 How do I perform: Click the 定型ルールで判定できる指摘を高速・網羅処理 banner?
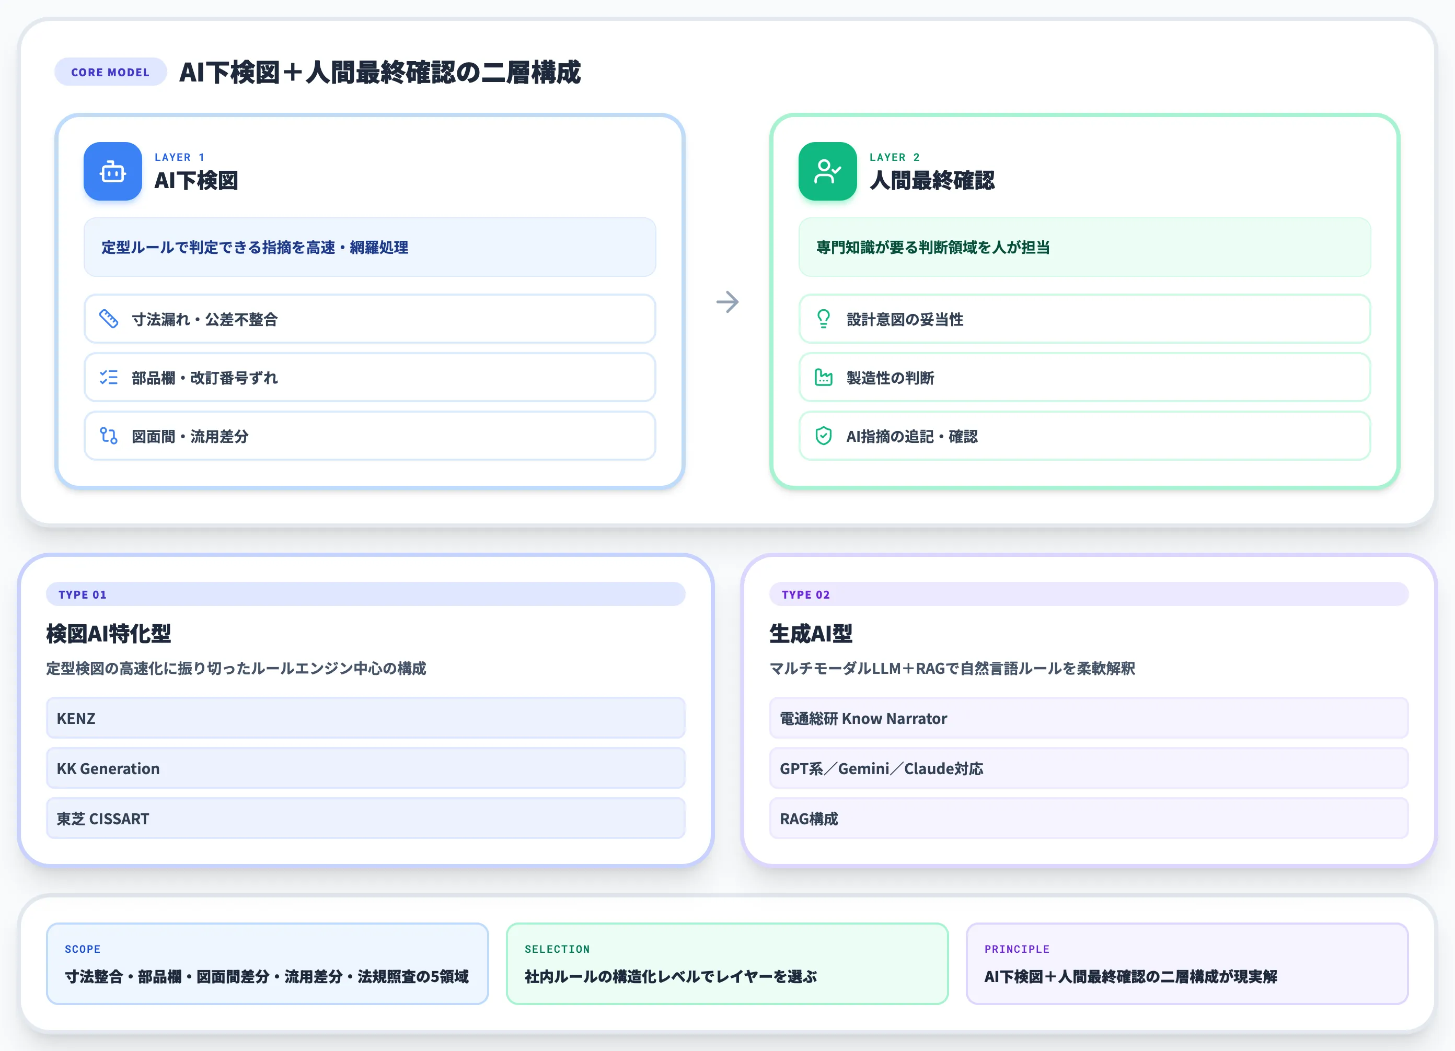click(x=369, y=247)
